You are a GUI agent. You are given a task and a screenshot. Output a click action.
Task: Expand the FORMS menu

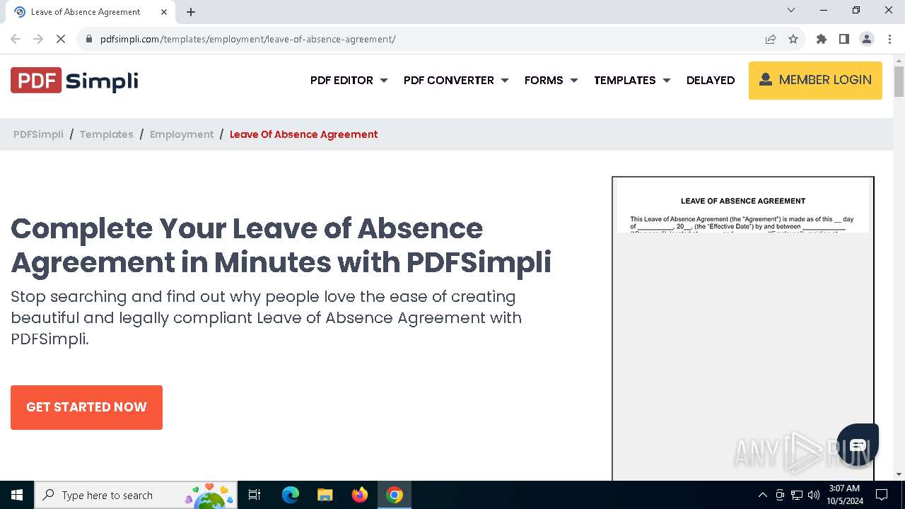coord(551,81)
